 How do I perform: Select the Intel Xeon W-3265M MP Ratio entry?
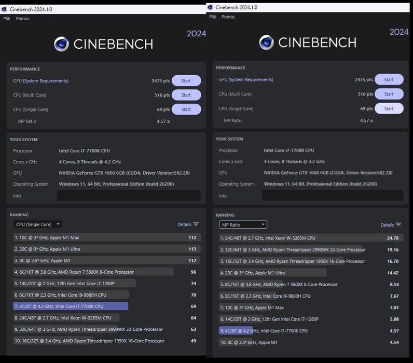(311, 238)
